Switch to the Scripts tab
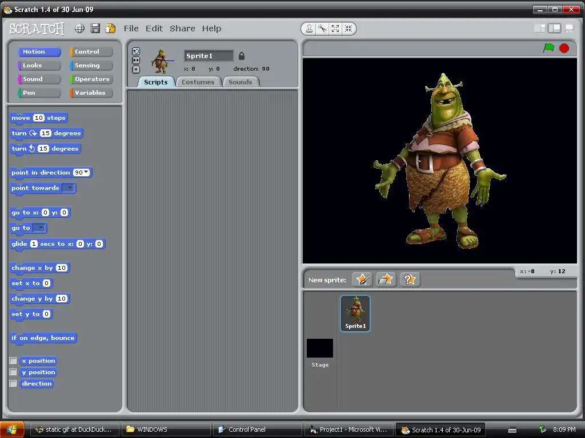The image size is (585, 438). tap(155, 82)
